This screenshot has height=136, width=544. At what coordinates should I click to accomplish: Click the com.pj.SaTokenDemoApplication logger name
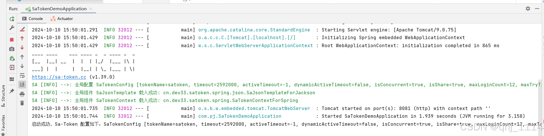pos(240,116)
